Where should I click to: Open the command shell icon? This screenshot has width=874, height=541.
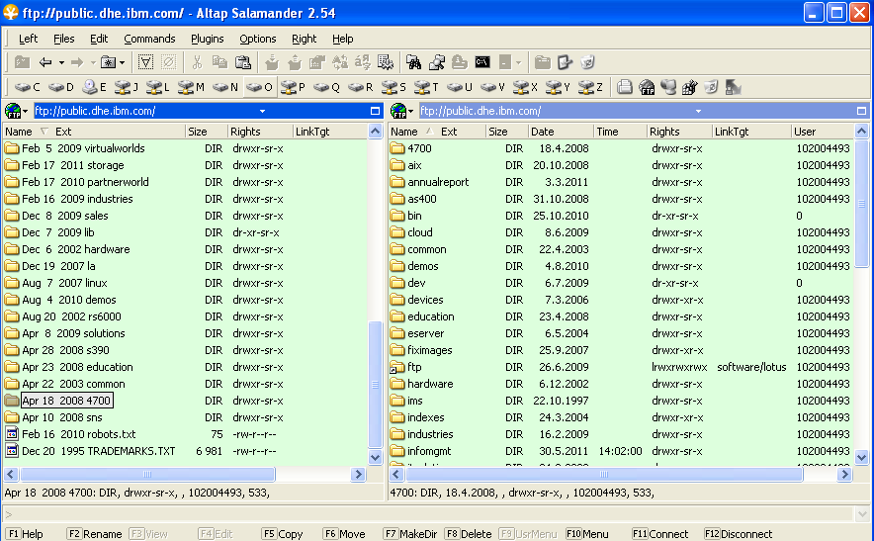click(x=482, y=62)
